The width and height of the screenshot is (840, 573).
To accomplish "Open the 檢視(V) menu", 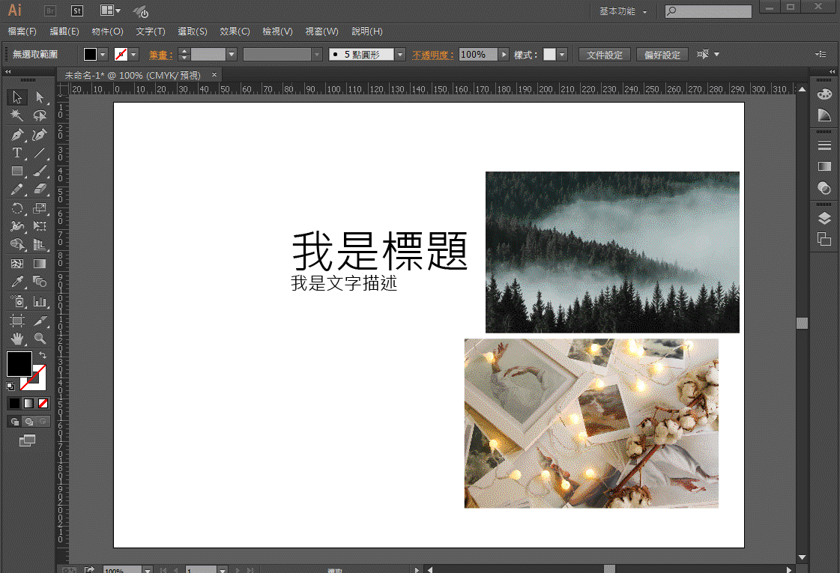I will (277, 31).
